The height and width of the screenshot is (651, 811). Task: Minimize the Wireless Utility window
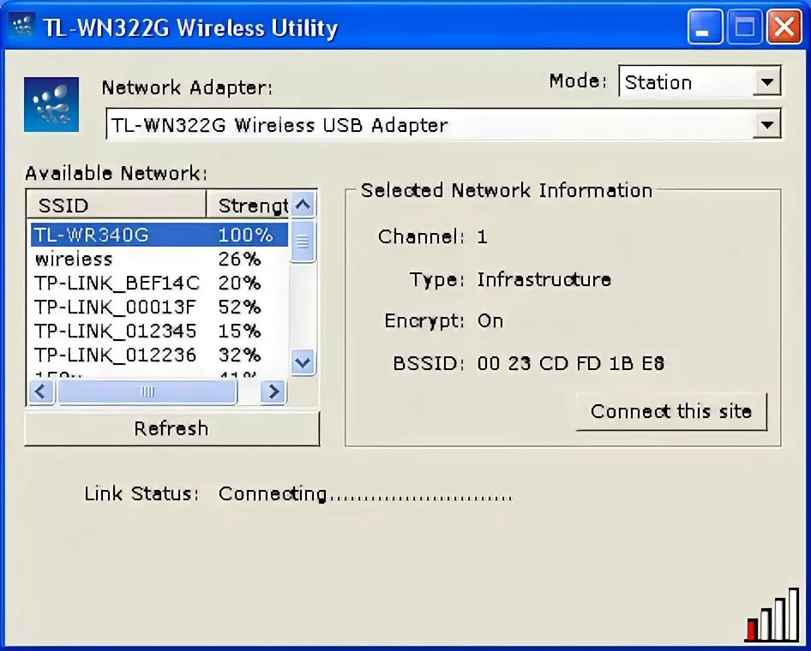(705, 26)
